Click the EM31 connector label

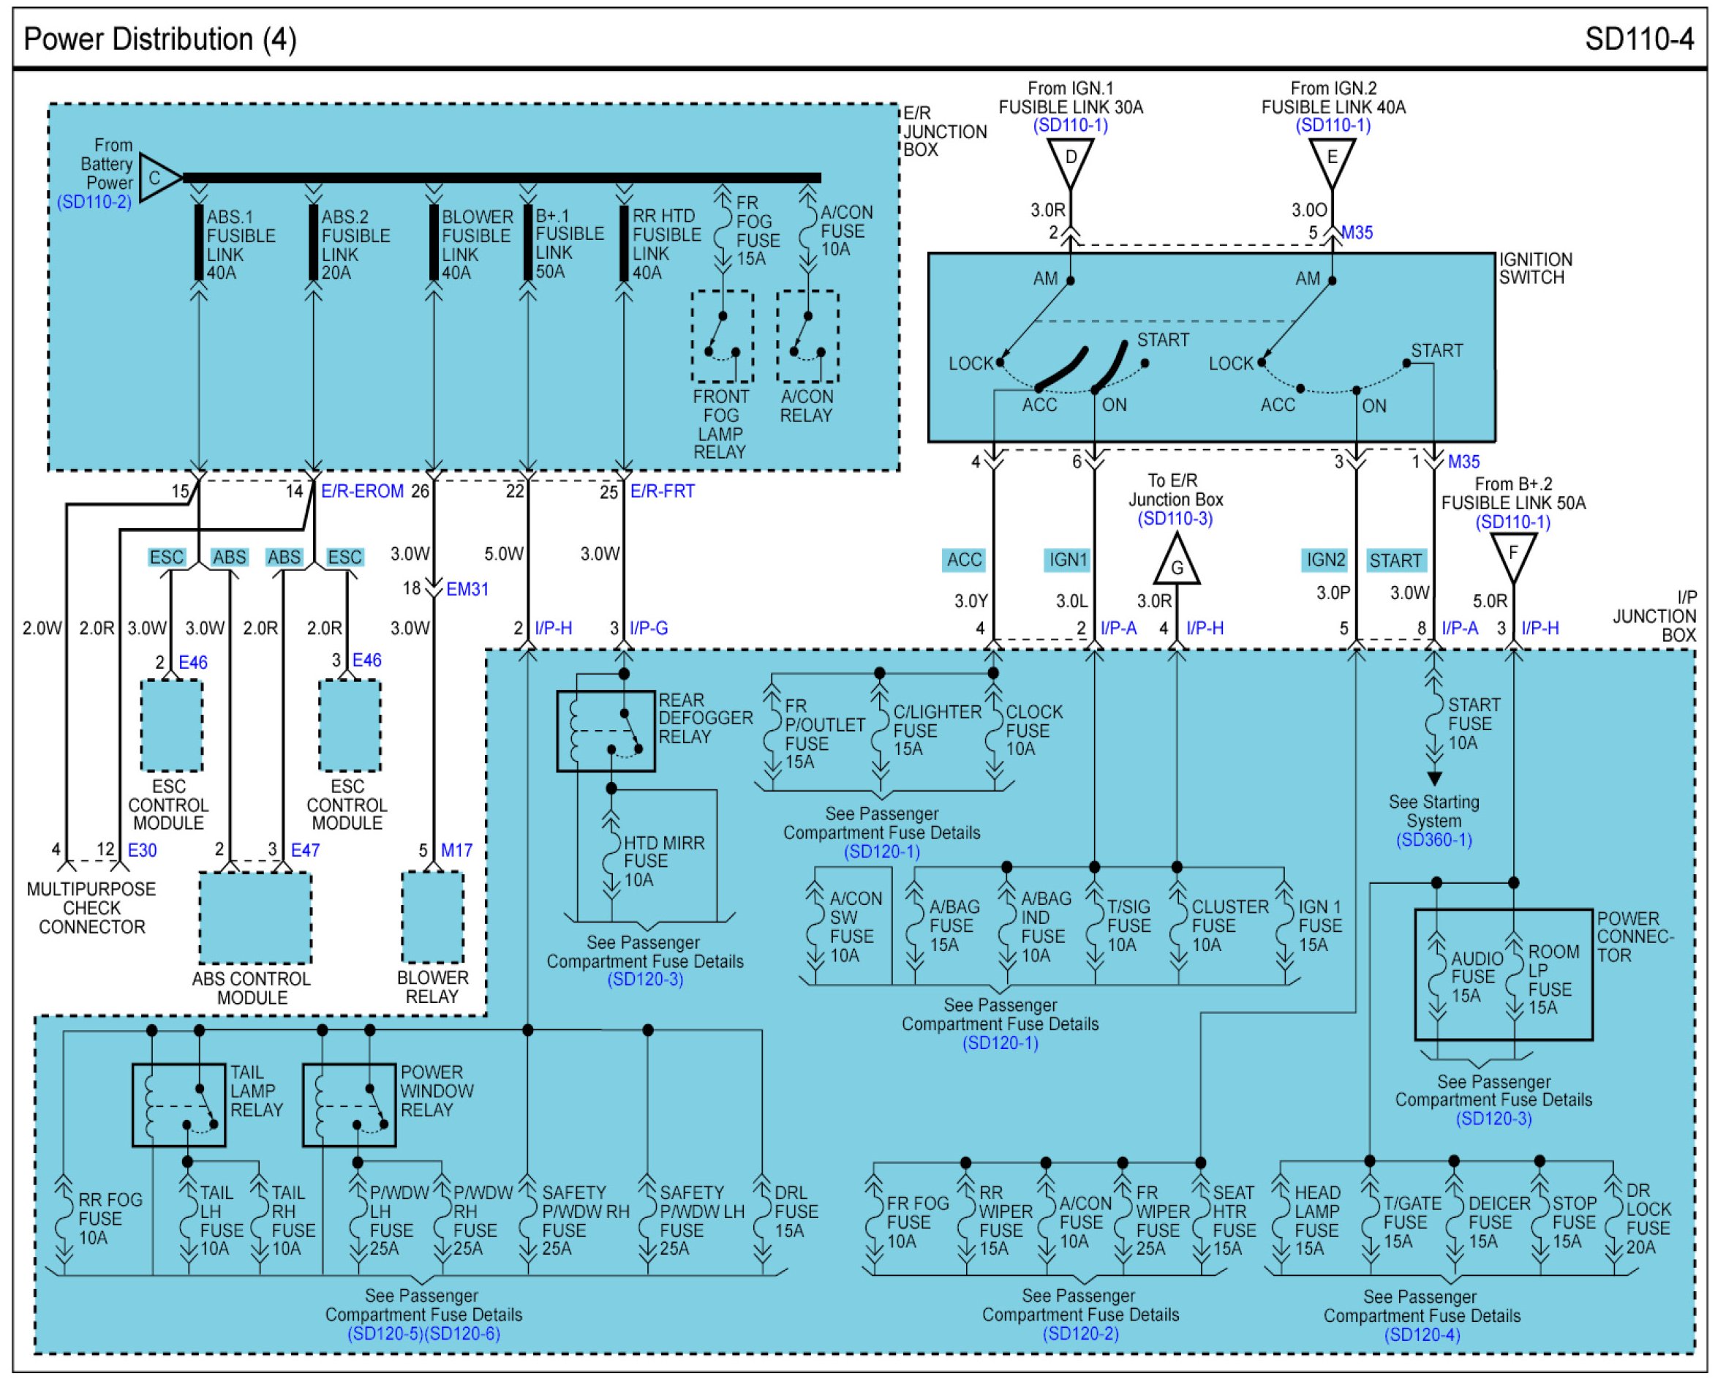[x=467, y=590]
